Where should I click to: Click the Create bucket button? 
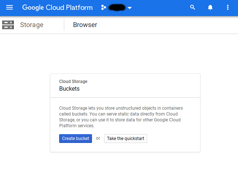[76, 138]
